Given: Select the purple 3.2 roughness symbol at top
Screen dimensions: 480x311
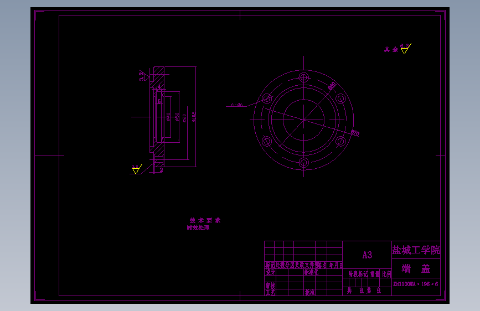Looking at the screenshot, I should (x=144, y=75).
